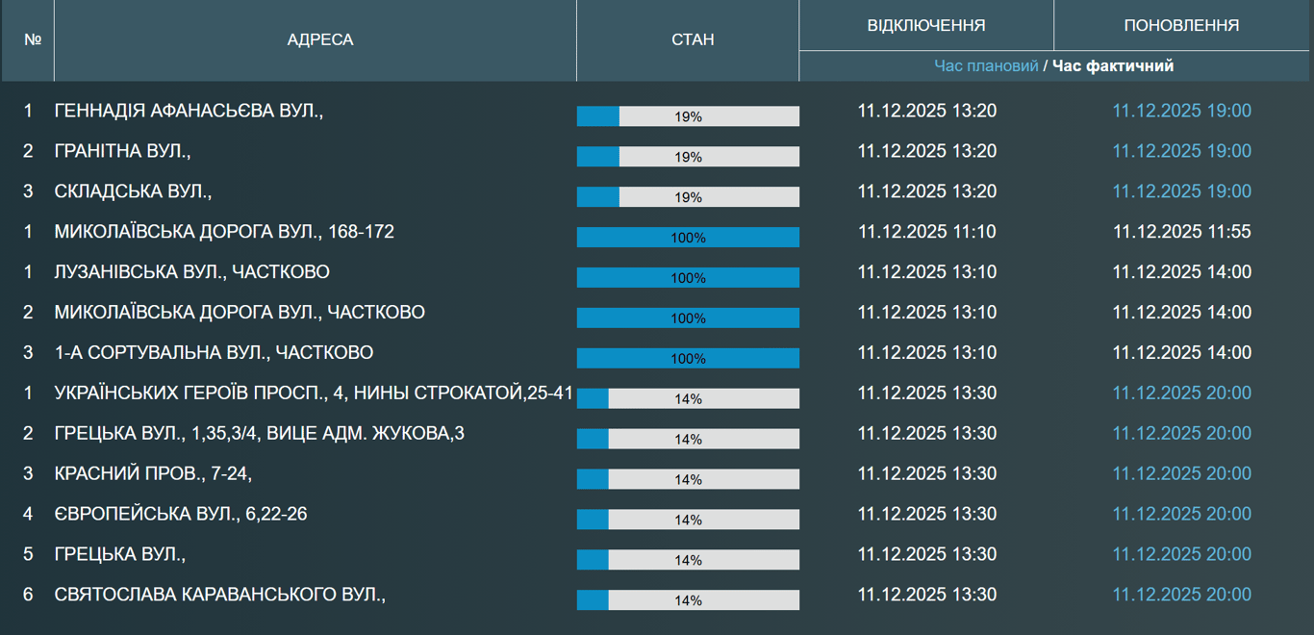Click the СТАН column header
The image size is (1314, 635).
pyautogui.click(x=692, y=40)
